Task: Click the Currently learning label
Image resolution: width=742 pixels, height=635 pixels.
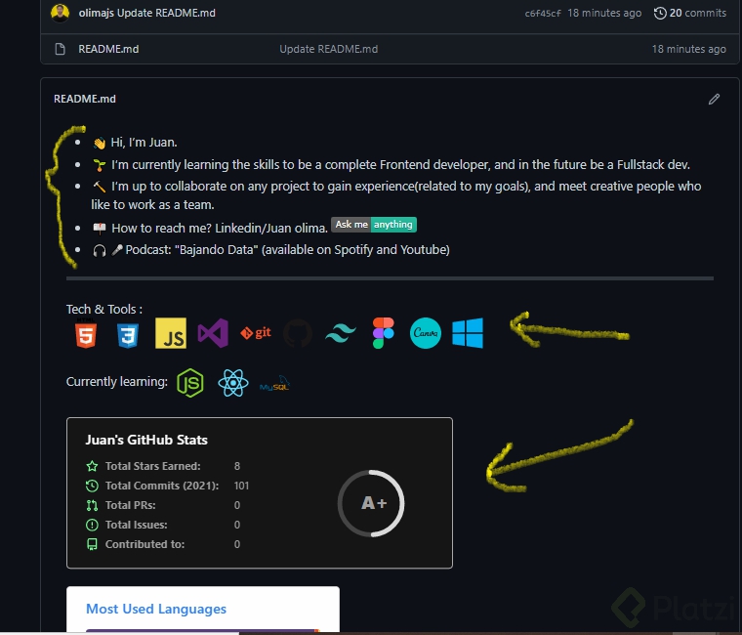Action: point(117,382)
